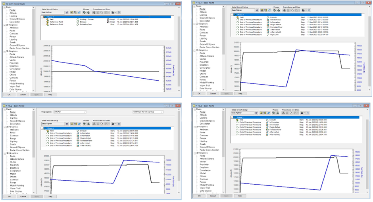Click the right pane scroll down arrow in F-16_1
Viewport: 373px width, 202px height.
point(369,90)
